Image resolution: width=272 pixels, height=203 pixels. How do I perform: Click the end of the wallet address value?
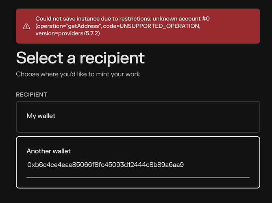[x=183, y=165]
